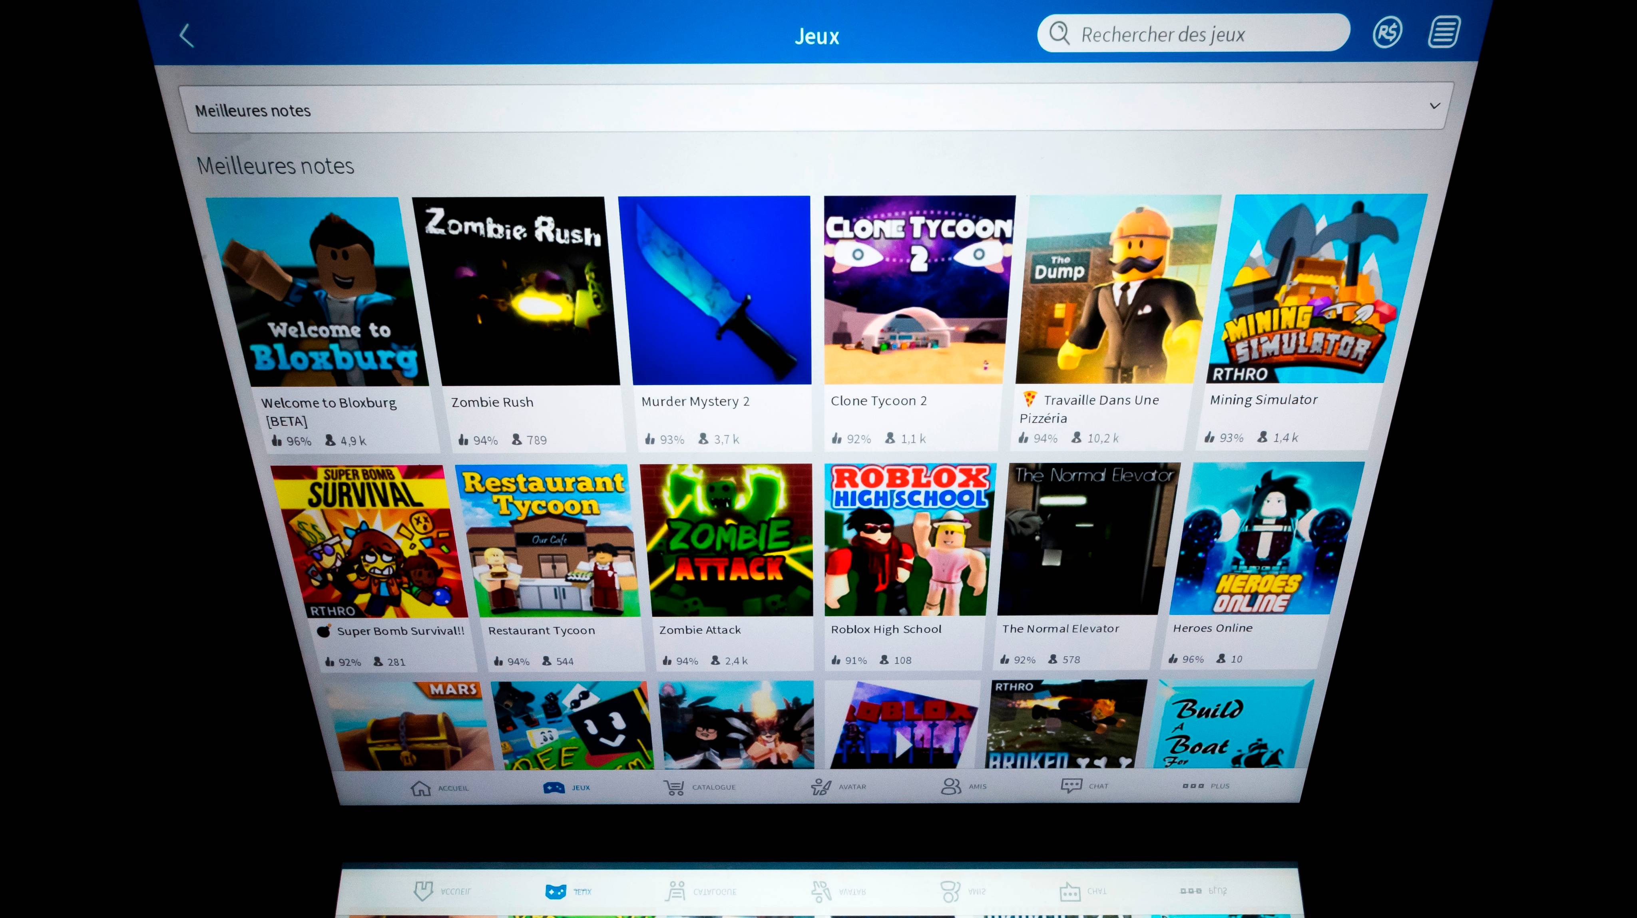Click the search magnifier icon
Screen dimensions: 1637x918
pos(1059,32)
